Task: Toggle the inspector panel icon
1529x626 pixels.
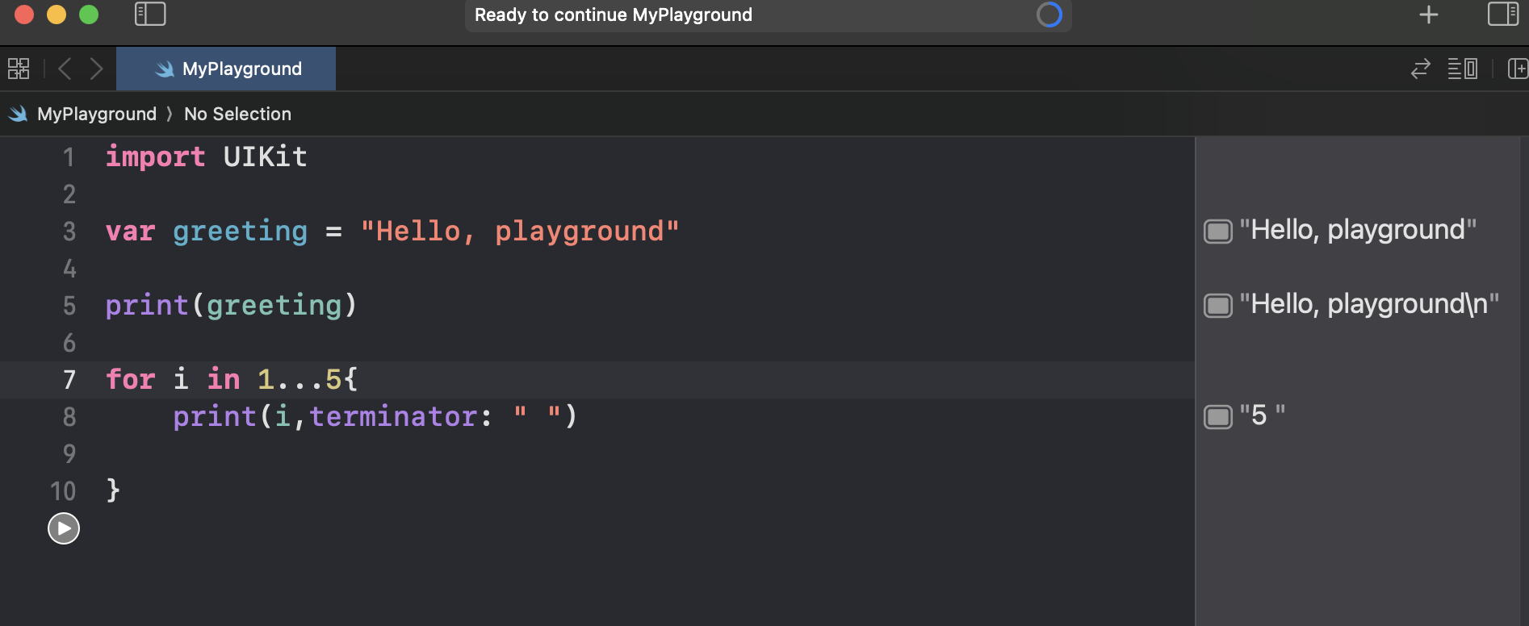Action: [1503, 14]
